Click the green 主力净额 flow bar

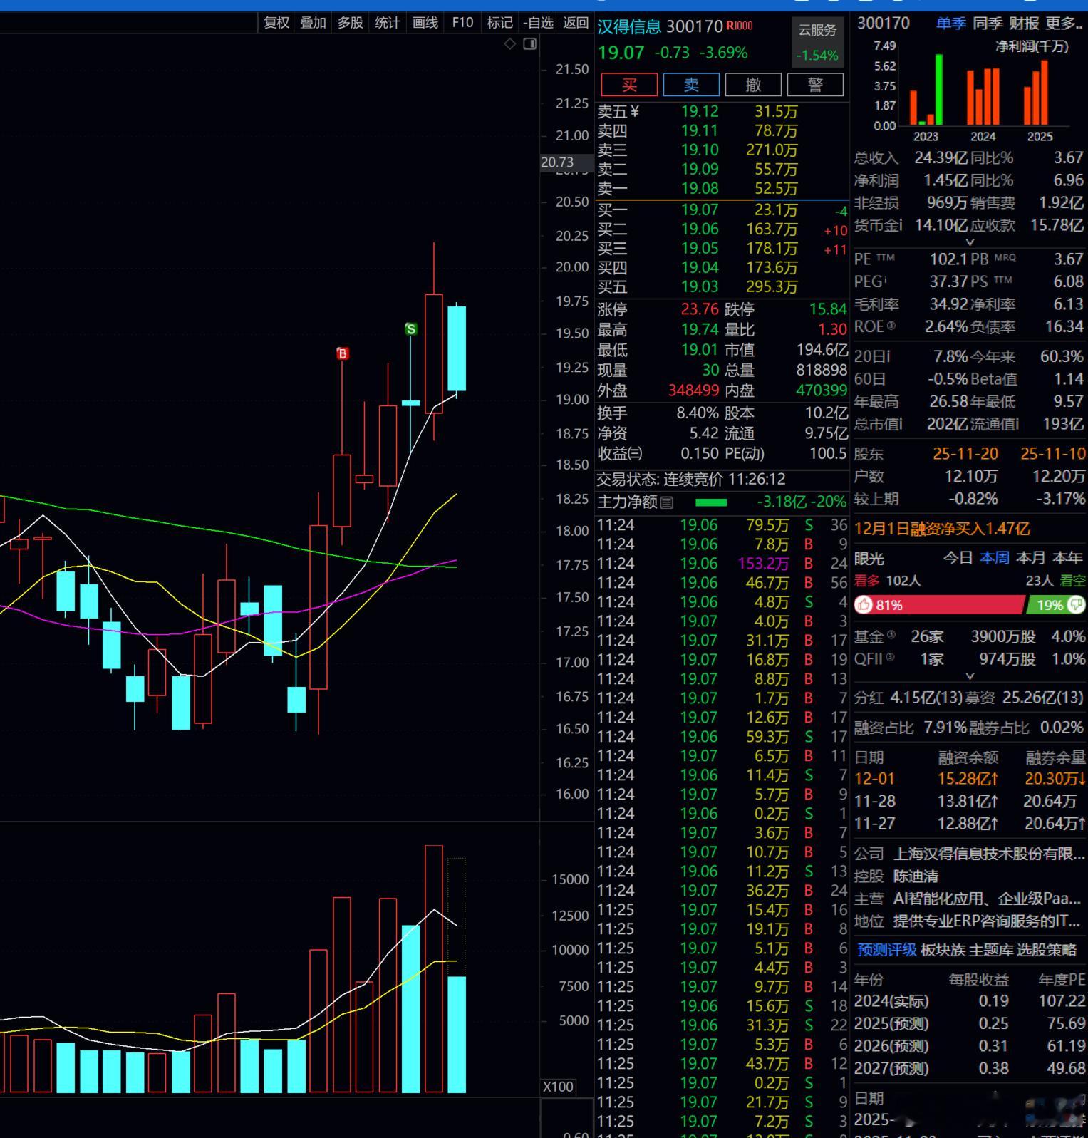coord(711,502)
